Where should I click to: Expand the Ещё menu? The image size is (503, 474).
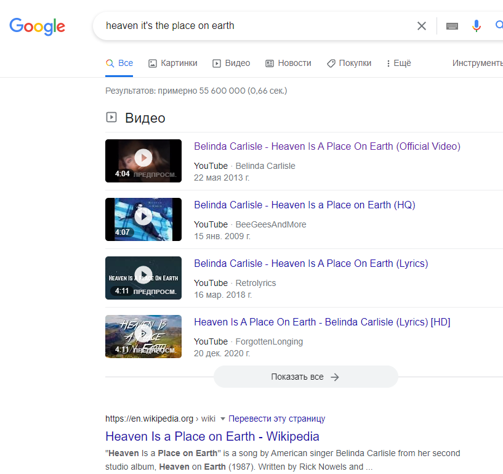tap(399, 63)
